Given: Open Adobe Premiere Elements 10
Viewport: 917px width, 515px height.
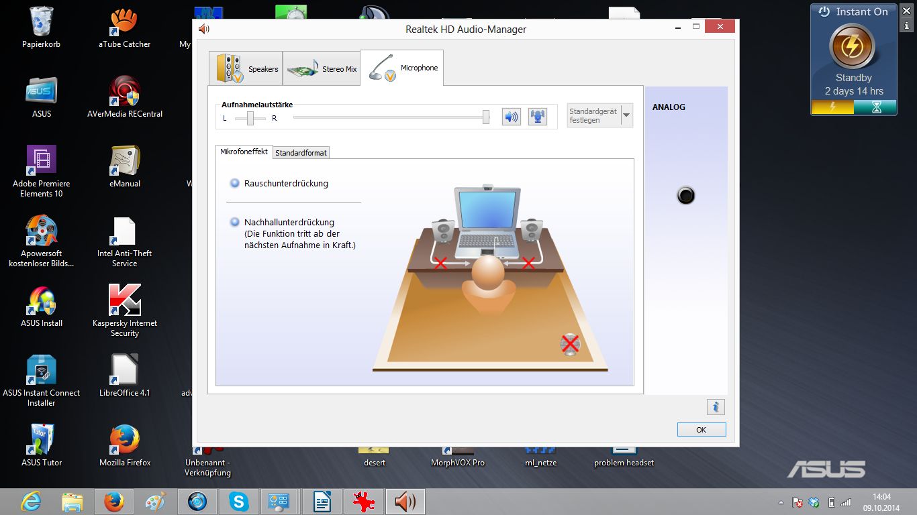Looking at the screenshot, I should 42,172.
